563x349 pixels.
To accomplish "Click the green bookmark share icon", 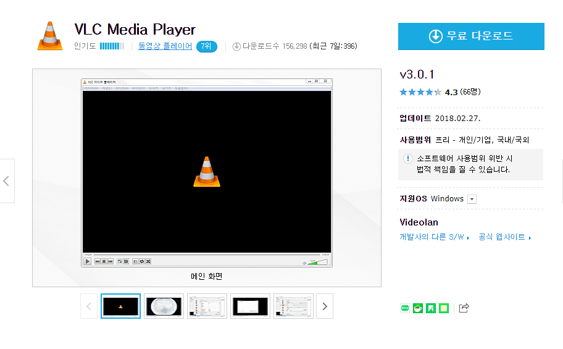I will 431,308.
